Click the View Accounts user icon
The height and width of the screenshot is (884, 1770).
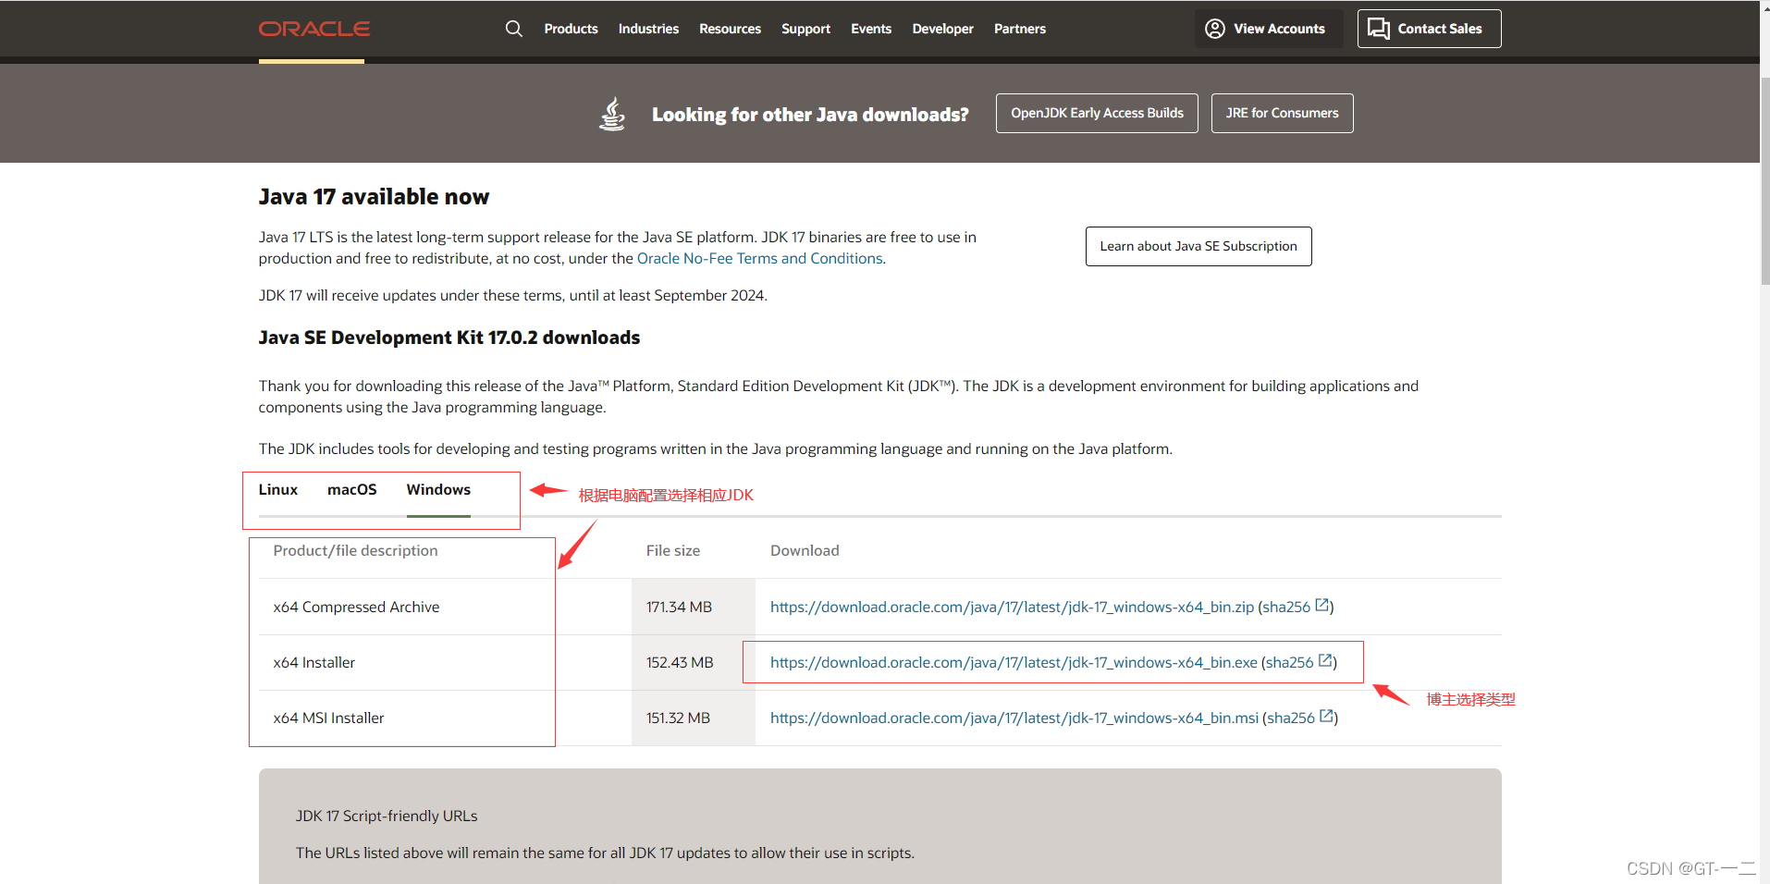click(x=1215, y=29)
